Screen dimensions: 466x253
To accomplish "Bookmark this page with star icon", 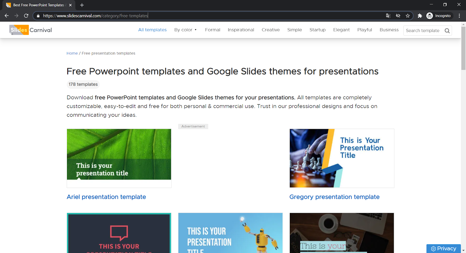I will point(408,16).
